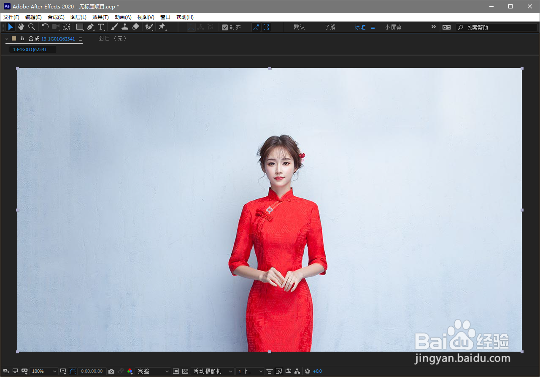Focus the 搜索帮助 search field
Viewport: 540px width, 377px height.
[x=497, y=27]
